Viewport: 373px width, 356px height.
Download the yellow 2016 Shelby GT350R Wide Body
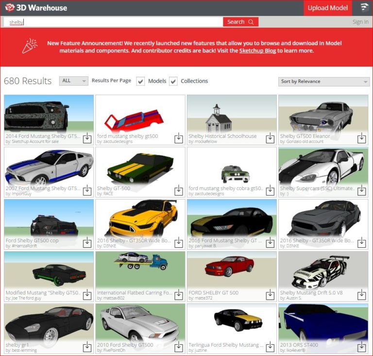(x=179, y=242)
